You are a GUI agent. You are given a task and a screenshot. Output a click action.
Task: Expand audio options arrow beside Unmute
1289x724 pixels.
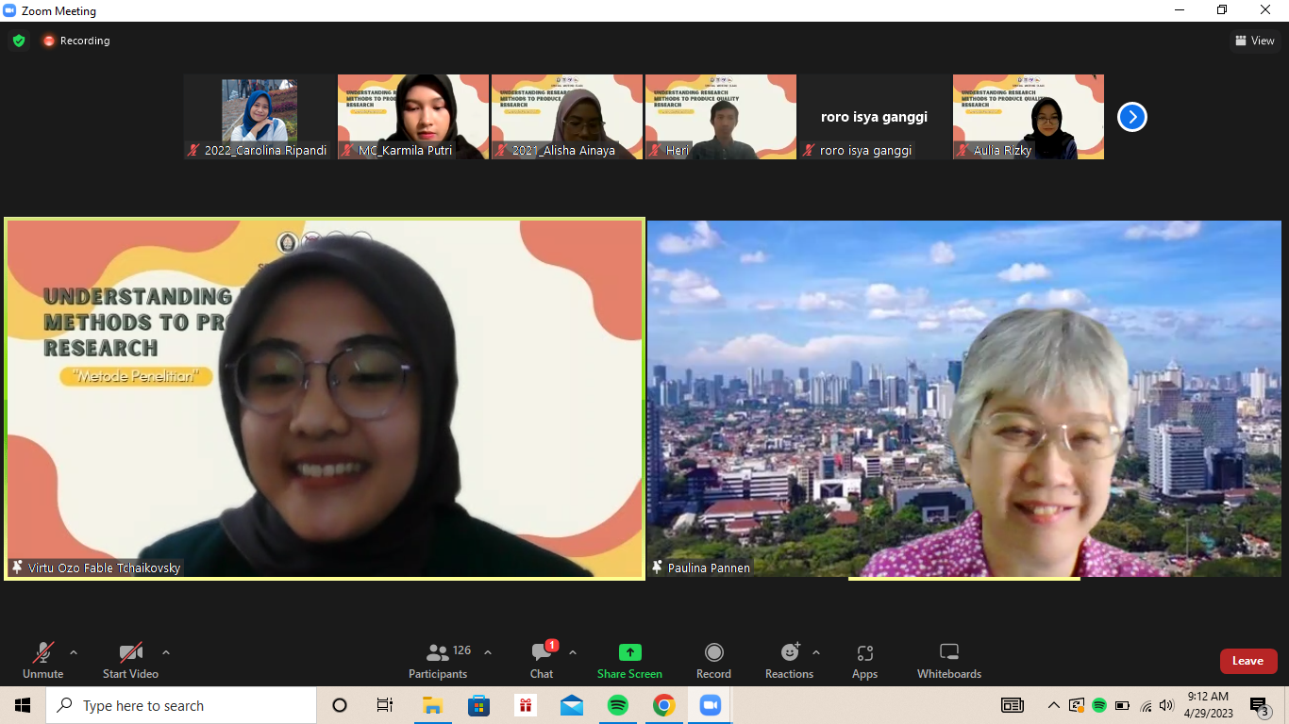[74, 652]
